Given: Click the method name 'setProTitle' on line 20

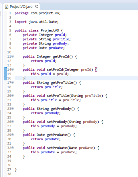Looking at the screenshot, I should [x=58, y=96].
